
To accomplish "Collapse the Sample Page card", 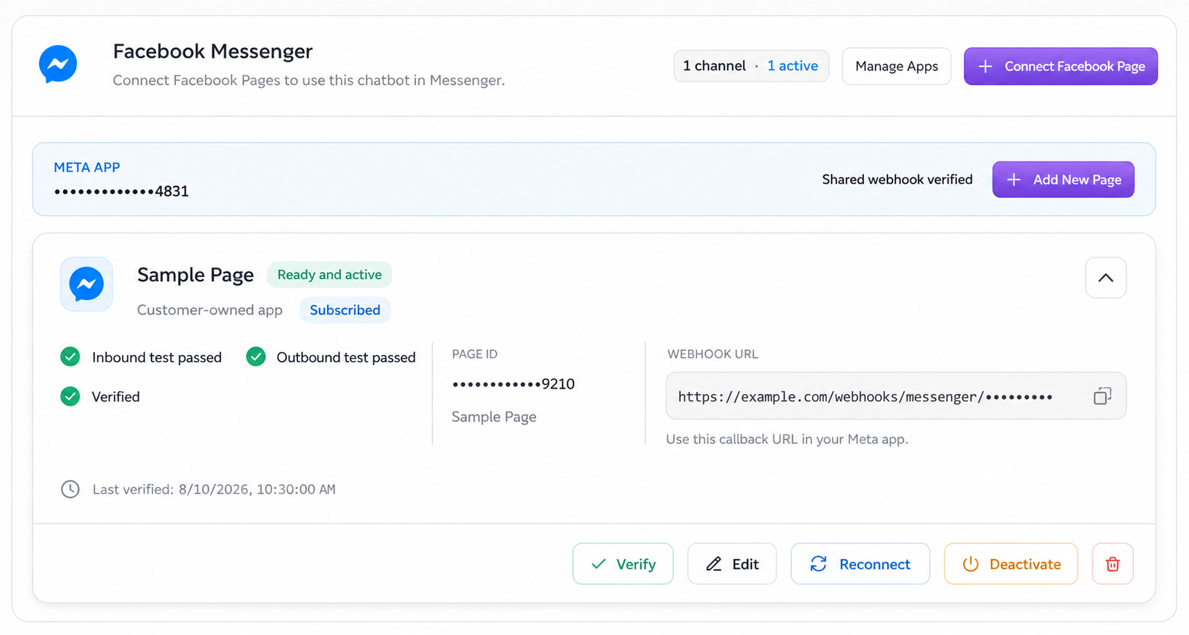I will (x=1106, y=278).
